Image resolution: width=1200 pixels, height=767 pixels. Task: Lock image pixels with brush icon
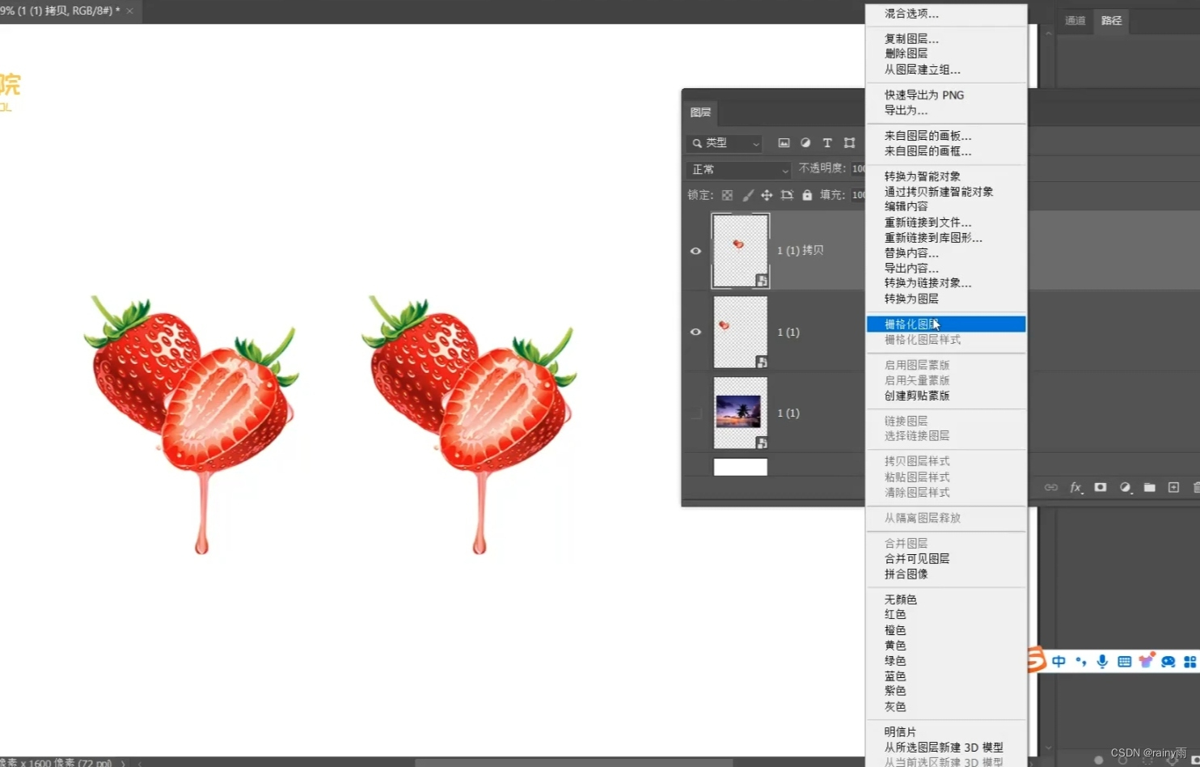coord(748,195)
